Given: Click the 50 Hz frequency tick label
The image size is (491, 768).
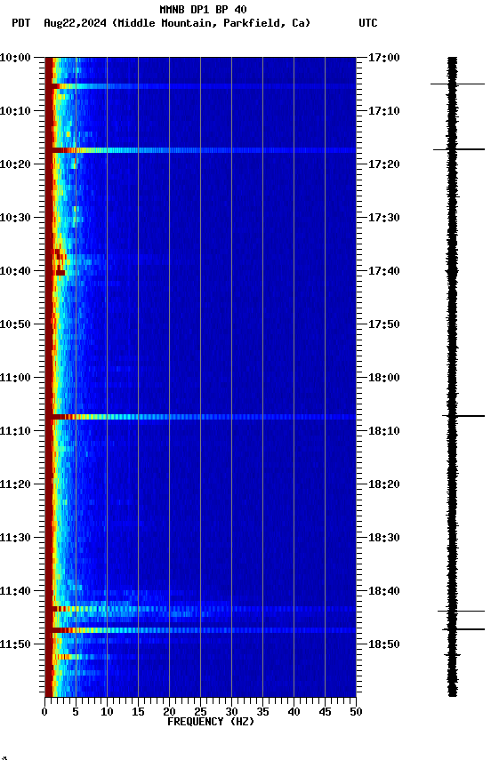Looking at the screenshot, I should click(x=357, y=712).
